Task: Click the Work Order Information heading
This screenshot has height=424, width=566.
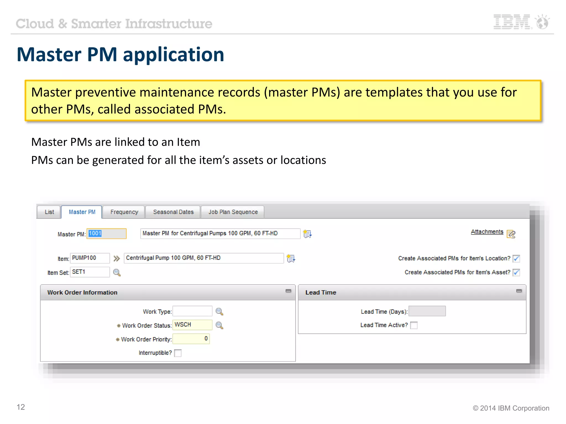Action: tap(82, 292)
